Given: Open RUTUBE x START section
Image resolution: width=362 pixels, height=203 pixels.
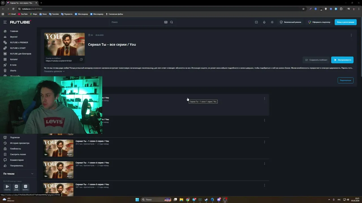Looking at the screenshot, I should pyautogui.click(x=18, y=48).
